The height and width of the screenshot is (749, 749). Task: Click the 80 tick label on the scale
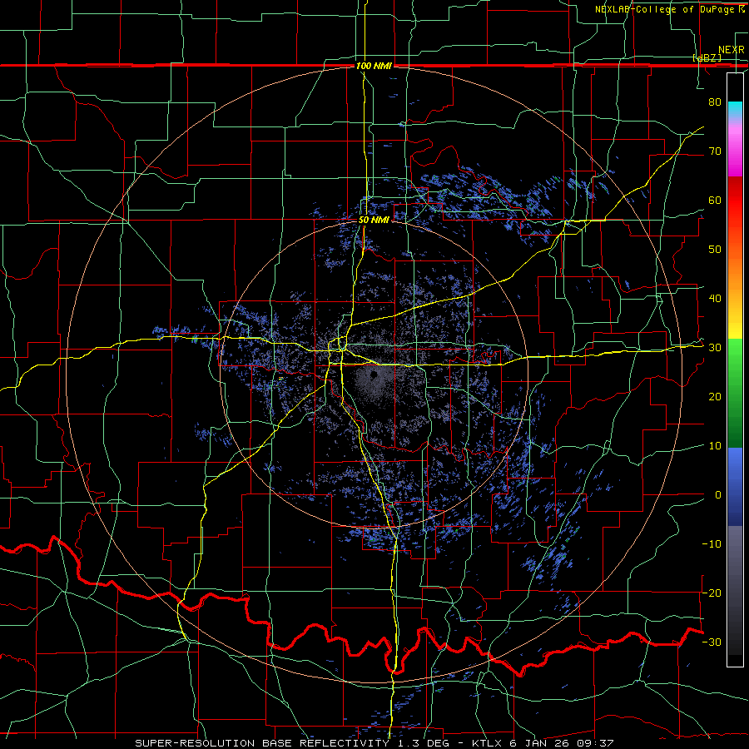(715, 102)
